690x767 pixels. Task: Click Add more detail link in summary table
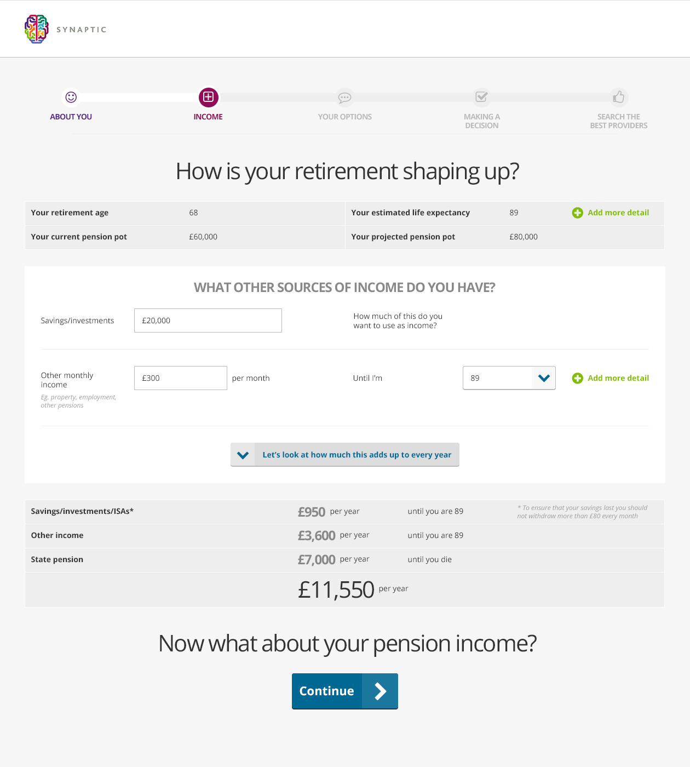tap(618, 213)
